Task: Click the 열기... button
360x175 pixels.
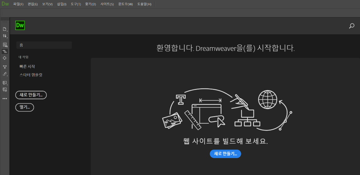Action: [x=24, y=107]
